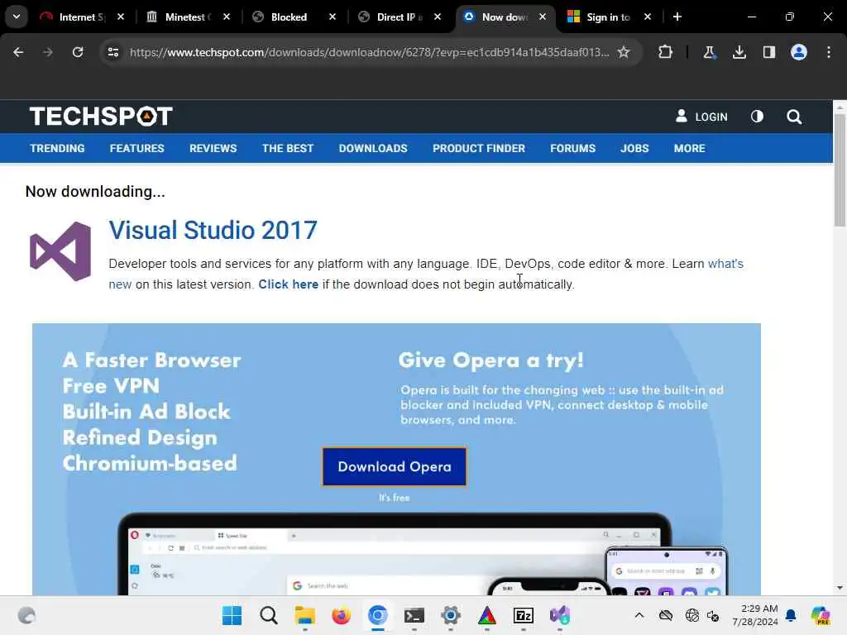The height and width of the screenshot is (635, 847).
Task: Open TRENDING menu item
Action: tap(57, 148)
